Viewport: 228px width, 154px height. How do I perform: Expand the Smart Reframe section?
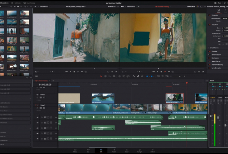pos(209,48)
